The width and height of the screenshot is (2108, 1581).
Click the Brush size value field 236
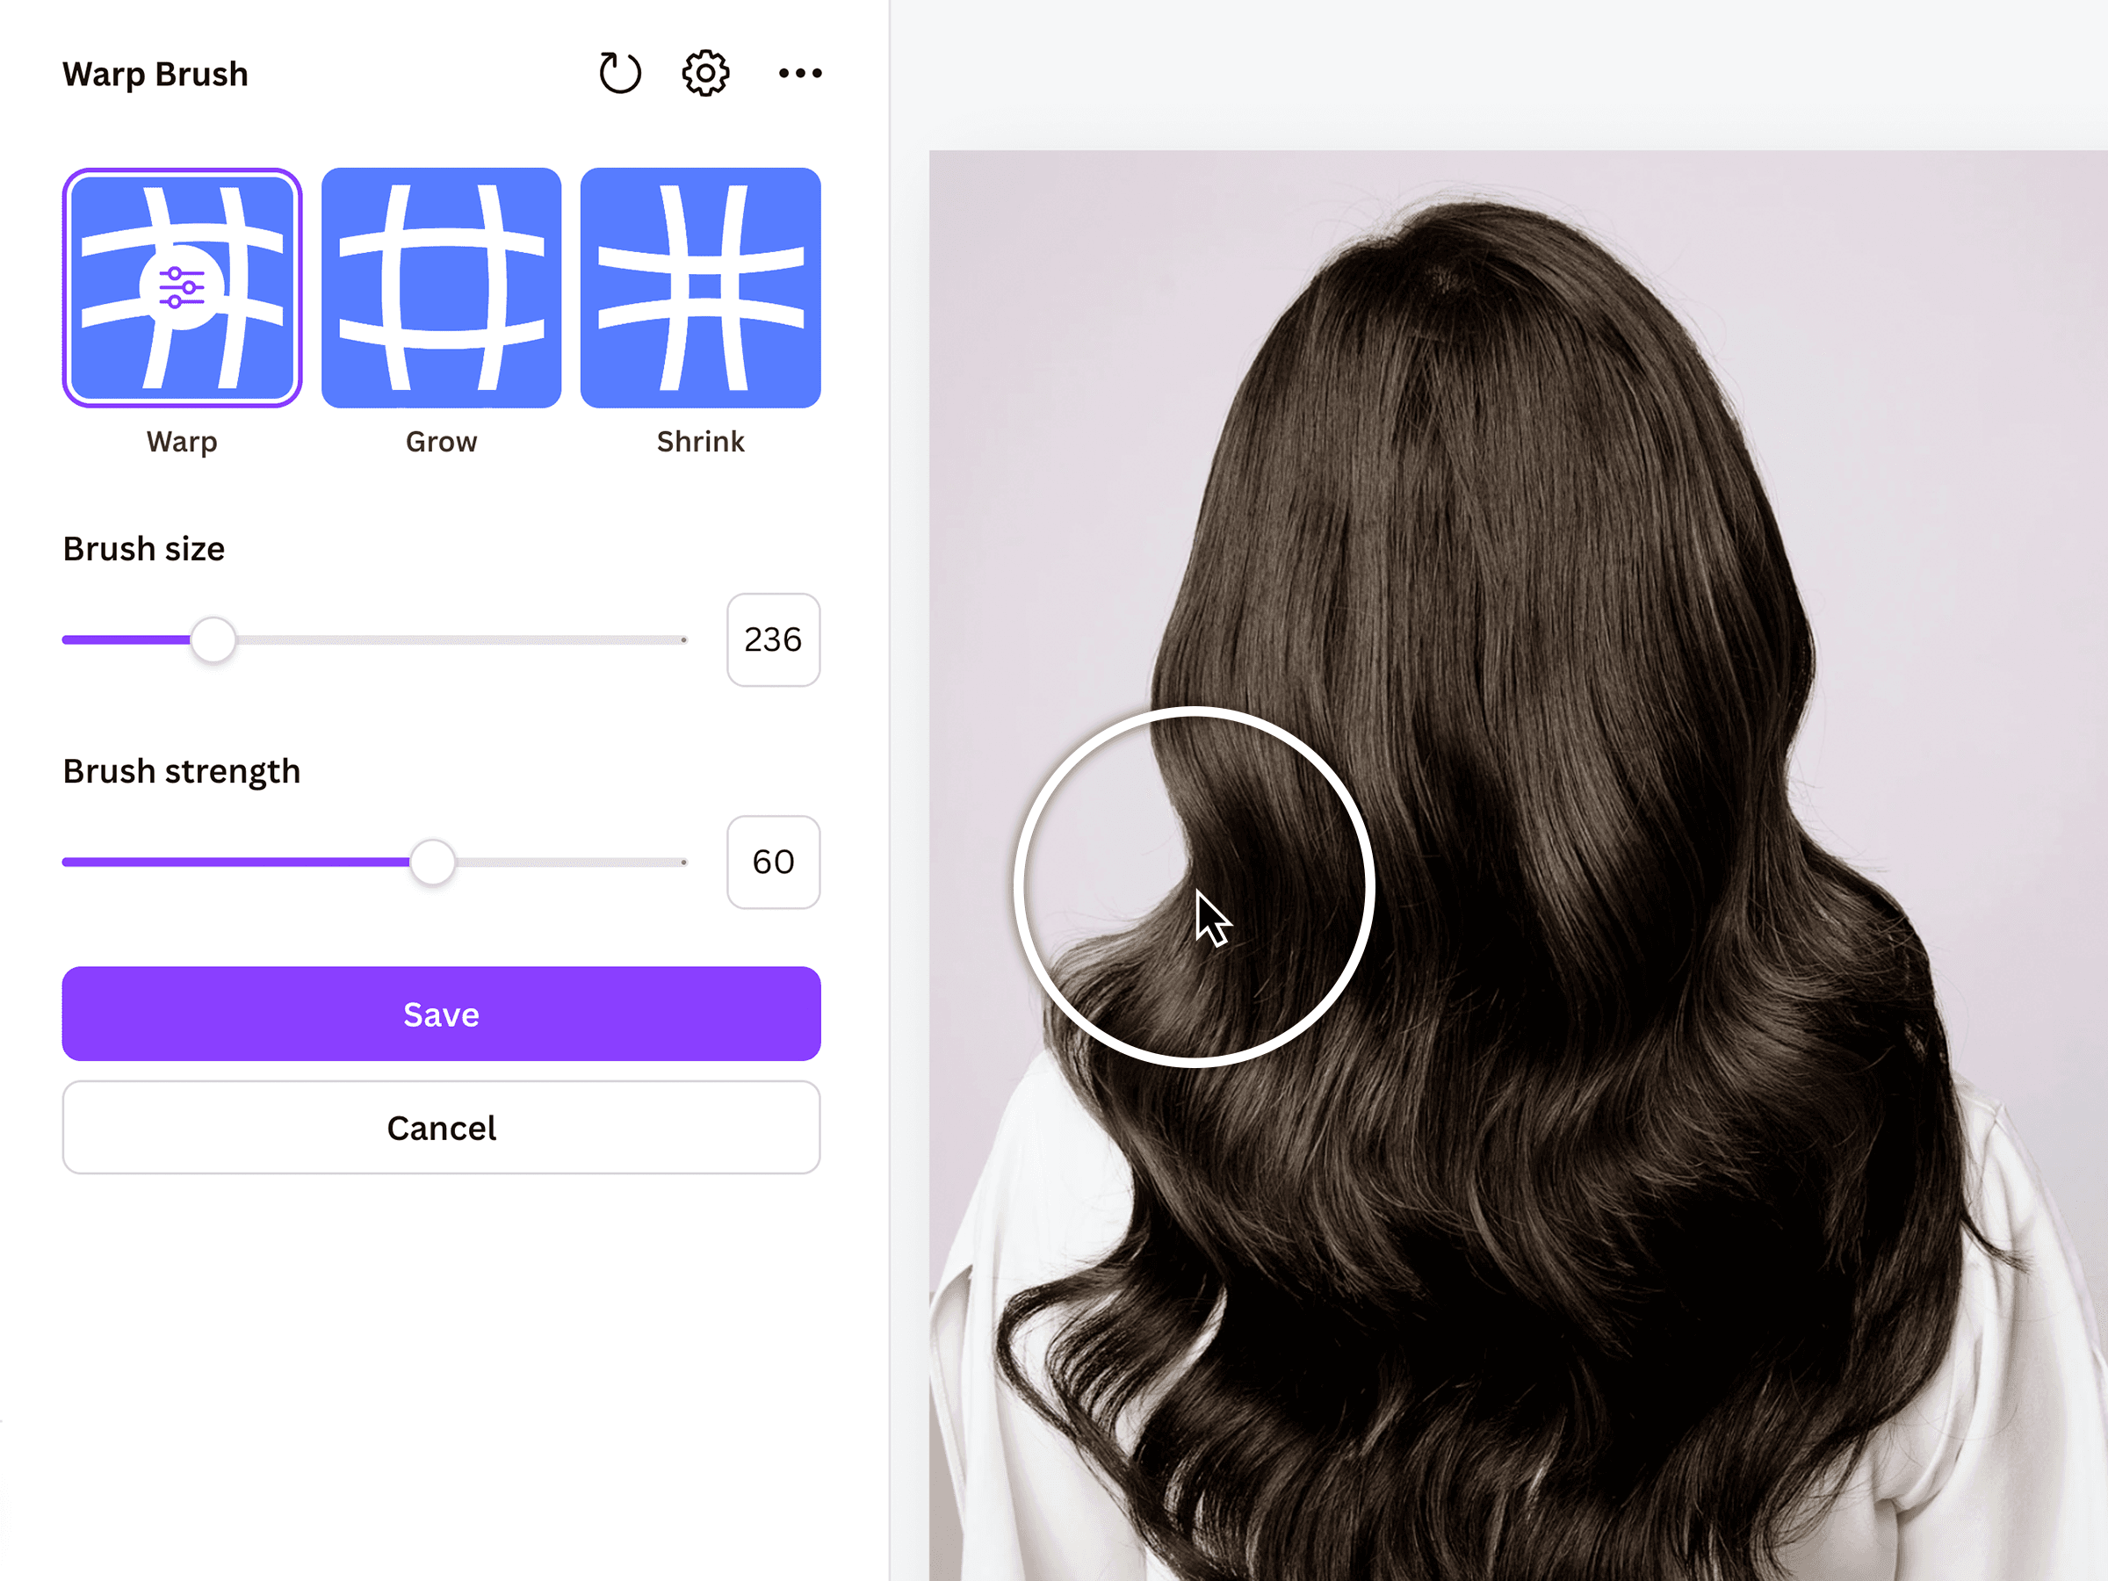coord(774,639)
